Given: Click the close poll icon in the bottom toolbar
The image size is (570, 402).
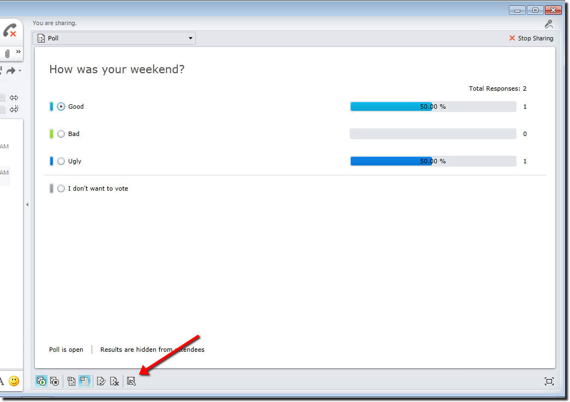Looking at the screenshot, I should (x=55, y=381).
